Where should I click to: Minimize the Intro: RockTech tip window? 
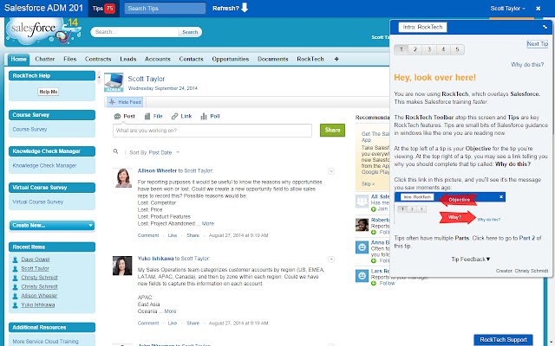point(545,27)
